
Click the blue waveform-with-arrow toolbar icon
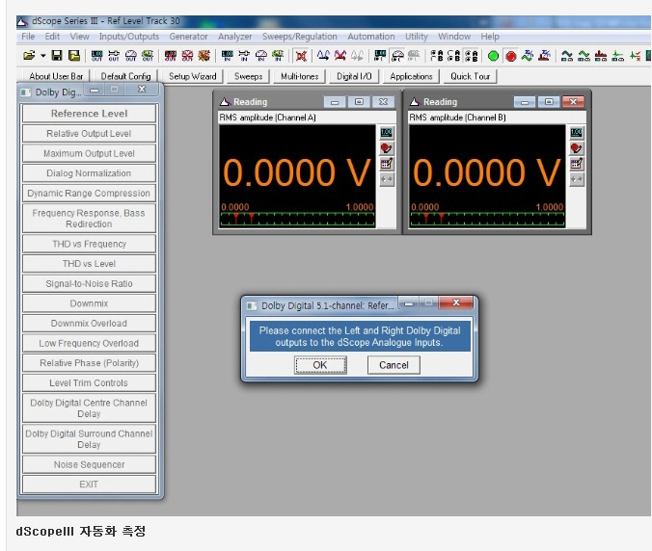pos(323,55)
